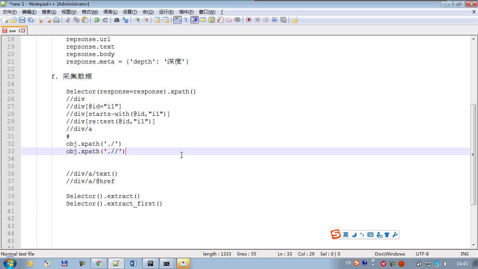This screenshot has width=478, height=269.
Task: Click the Print toolbar icon
Action: [x=56, y=20]
